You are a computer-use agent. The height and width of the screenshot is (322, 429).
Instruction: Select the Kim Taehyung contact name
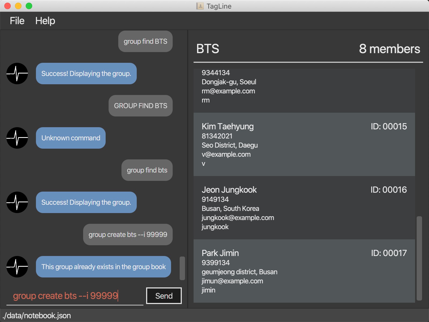(x=228, y=126)
